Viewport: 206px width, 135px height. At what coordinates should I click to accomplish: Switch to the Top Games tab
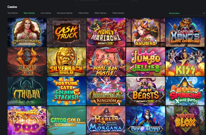click(13, 13)
